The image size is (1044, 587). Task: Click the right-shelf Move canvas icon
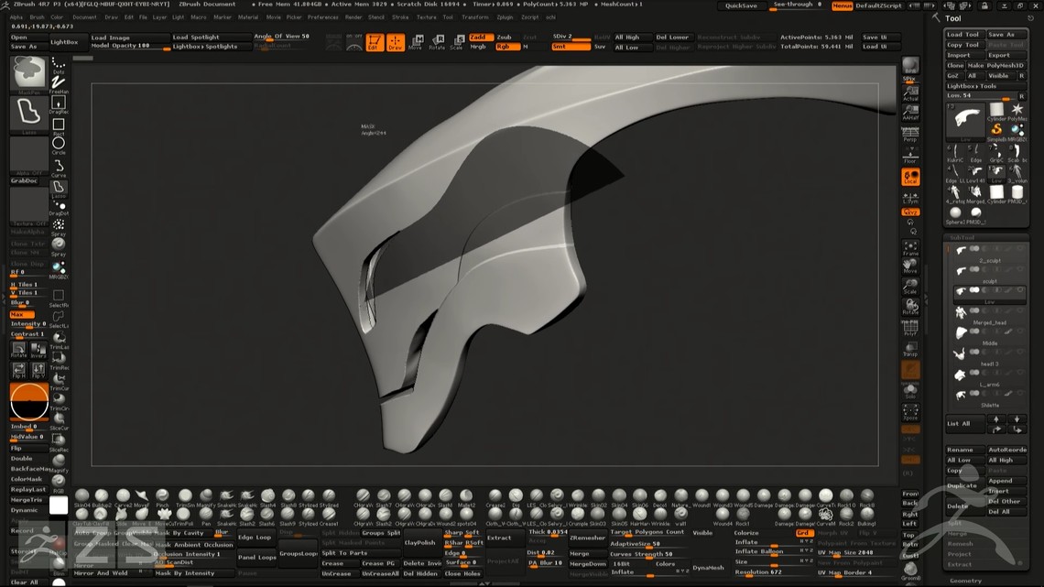click(x=910, y=266)
